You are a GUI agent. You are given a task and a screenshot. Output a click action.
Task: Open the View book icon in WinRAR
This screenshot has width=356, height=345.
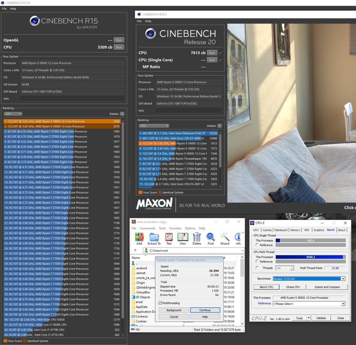pyautogui.click(x=183, y=237)
